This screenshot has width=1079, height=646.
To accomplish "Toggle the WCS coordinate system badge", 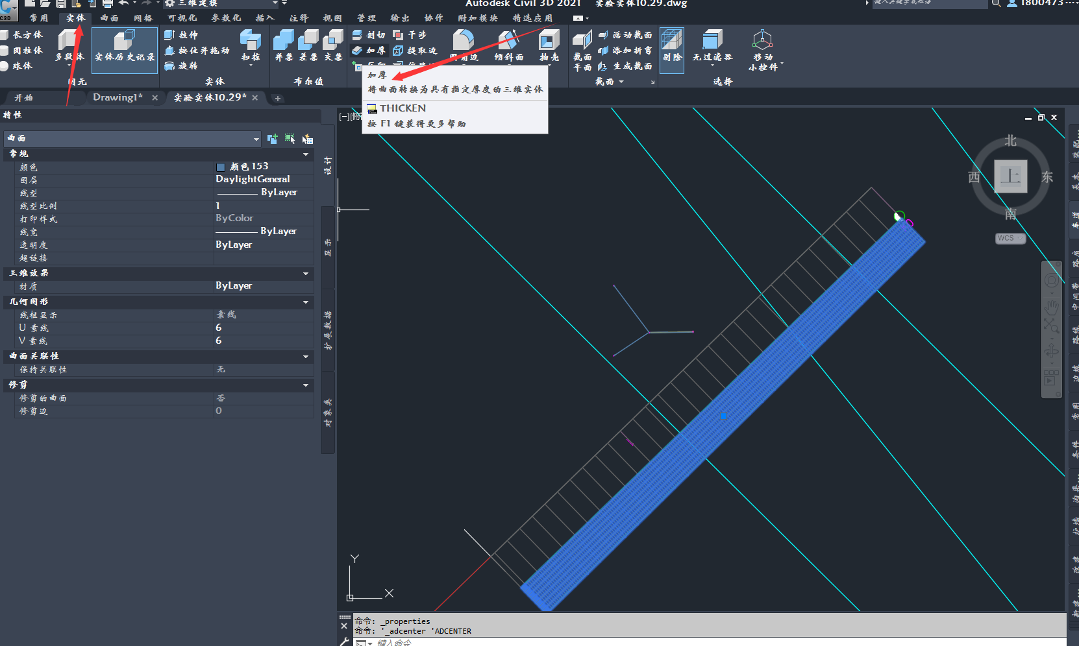I will tap(1009, 239).
